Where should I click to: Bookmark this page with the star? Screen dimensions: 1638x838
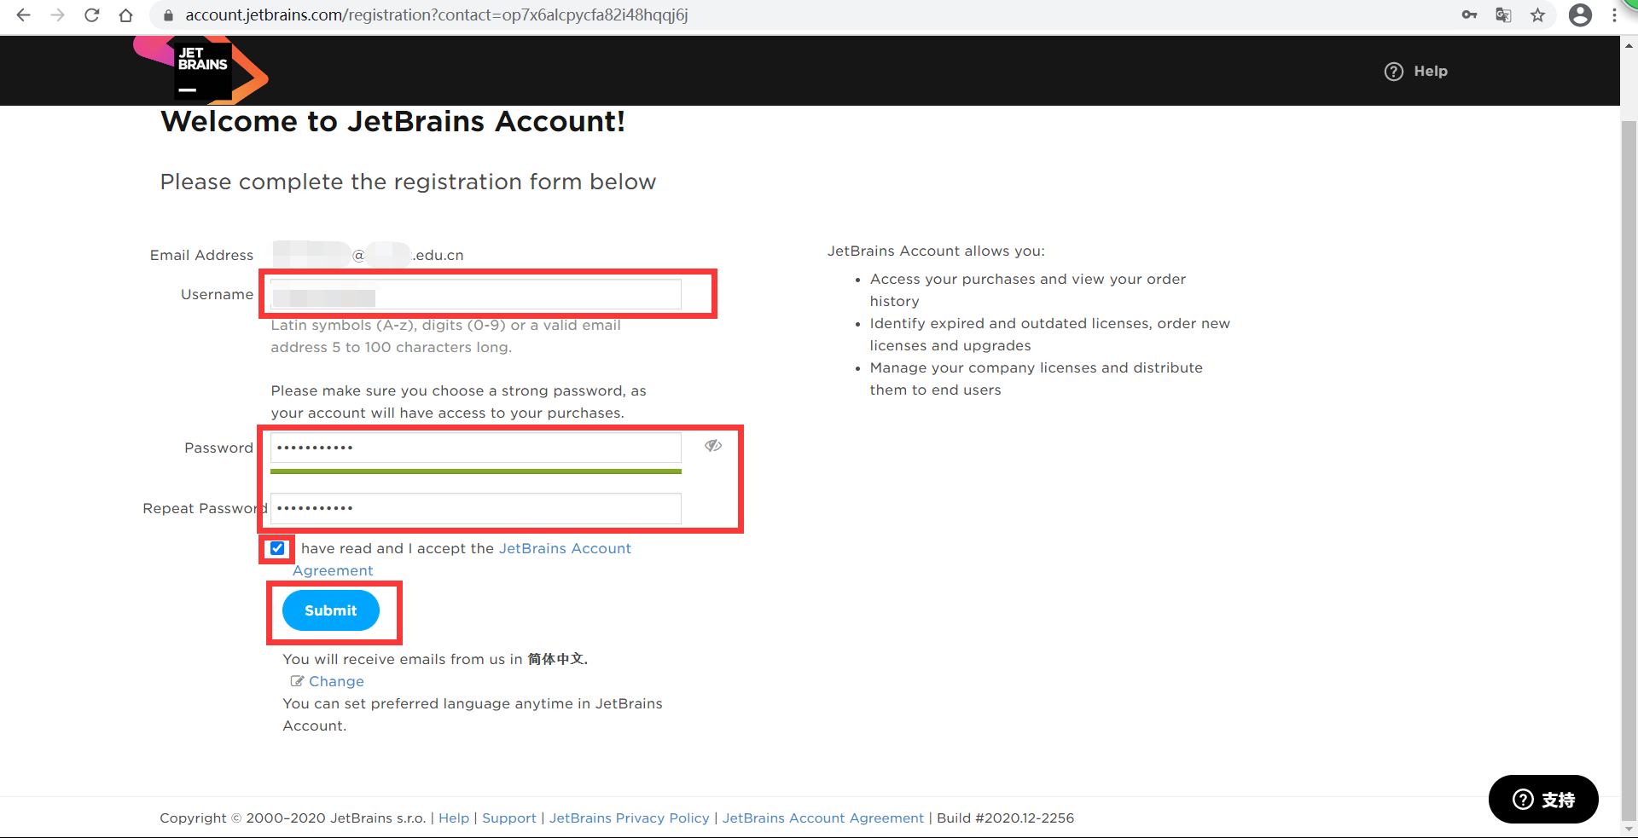[x=1537, y=15]
